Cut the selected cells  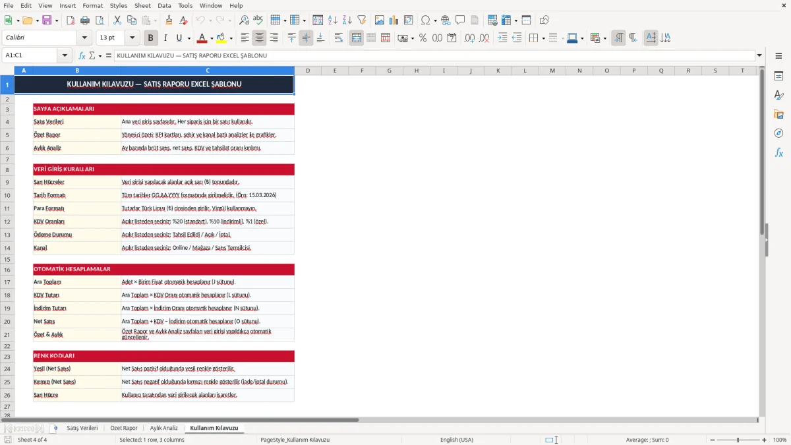(117, 20)
